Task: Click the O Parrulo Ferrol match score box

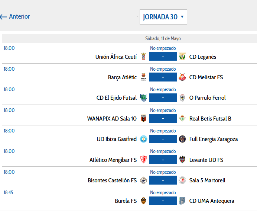Action: [x=163, y=98]
